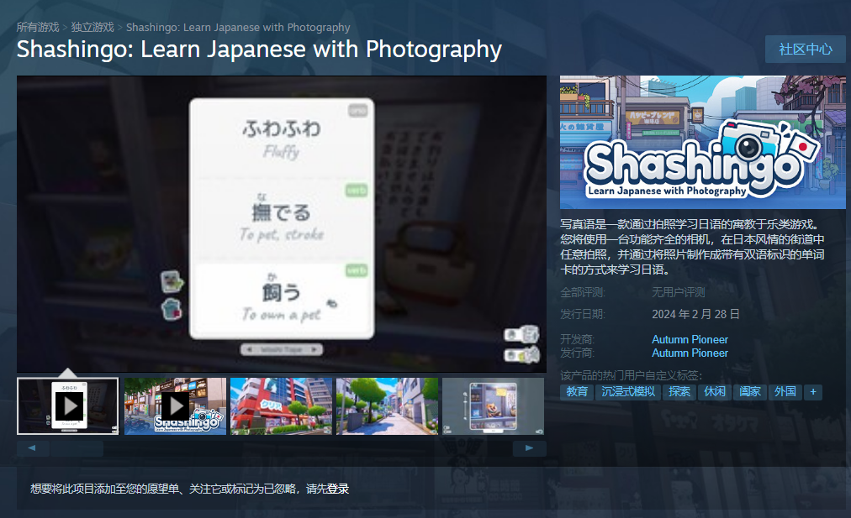
Task: Select the tree-lined street screenshot thumbnail
Action: click(387, 406)
